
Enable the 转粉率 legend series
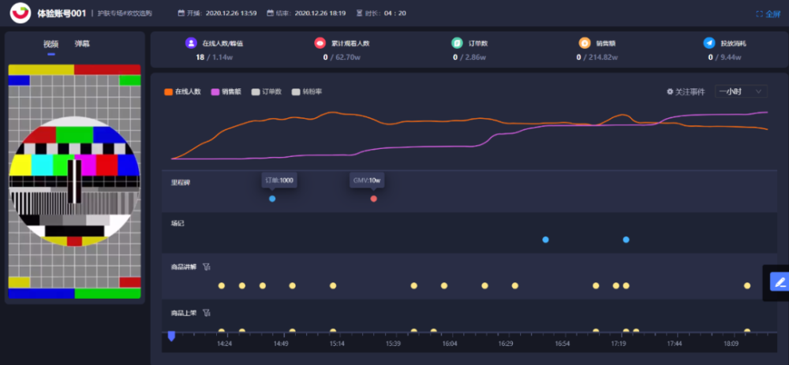(x=307, y=92)
